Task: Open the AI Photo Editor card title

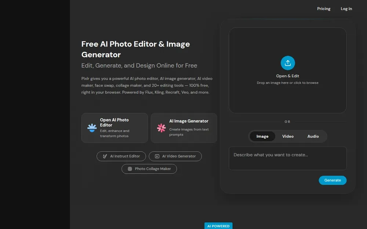Action: (x=114, y=122)
